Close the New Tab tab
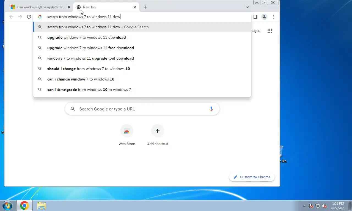This screenshot has width=352, height=211. (x=135, y=7)
